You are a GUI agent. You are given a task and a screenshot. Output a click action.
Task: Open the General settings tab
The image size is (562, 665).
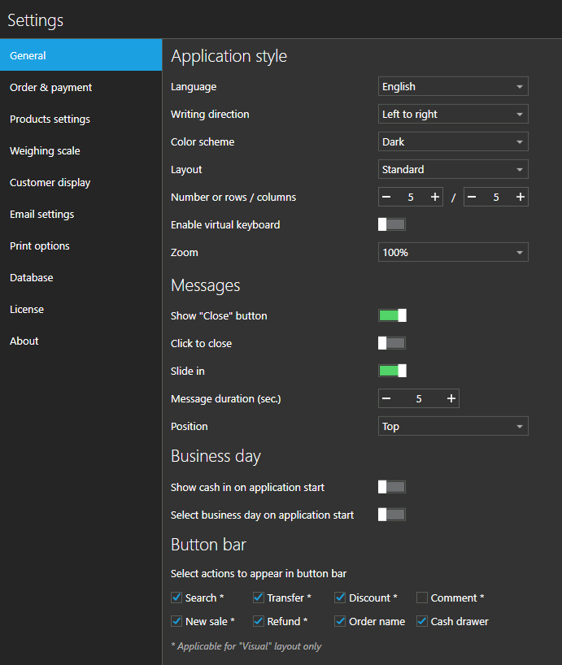pos(81,55)
